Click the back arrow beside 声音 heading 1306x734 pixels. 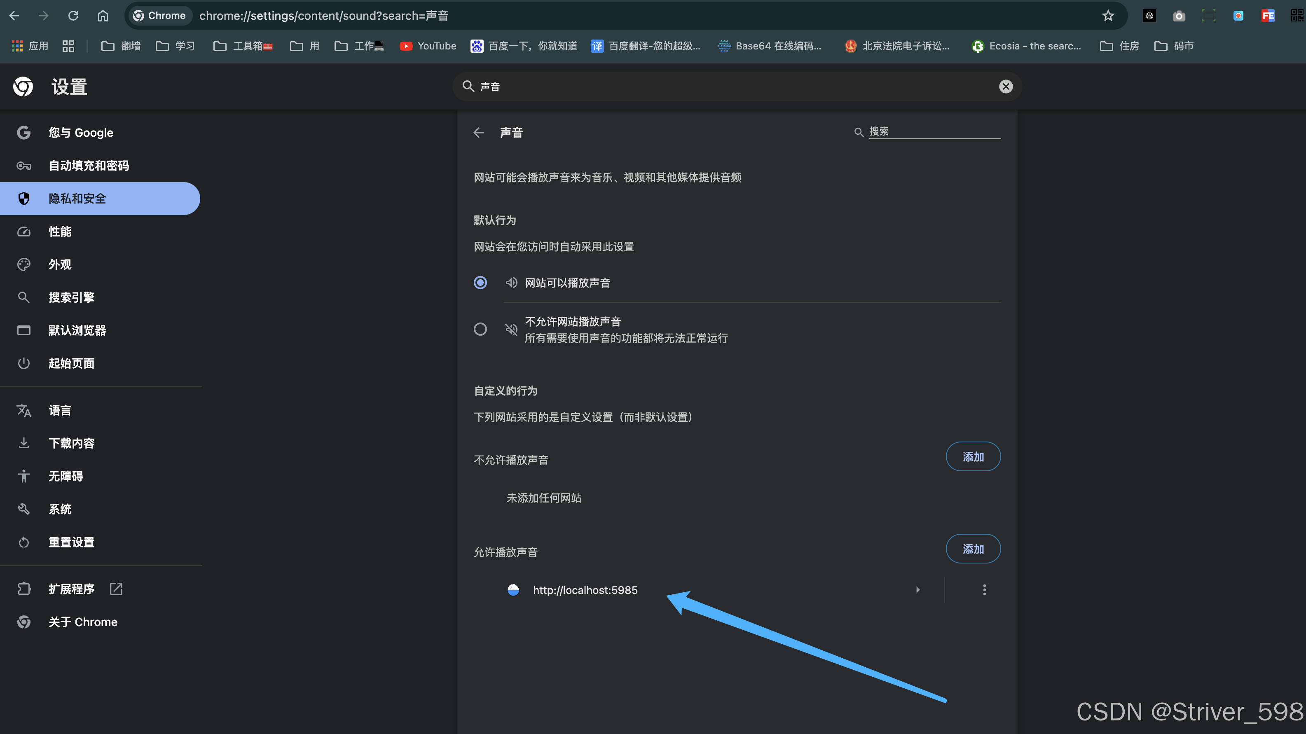coord(479,133)
